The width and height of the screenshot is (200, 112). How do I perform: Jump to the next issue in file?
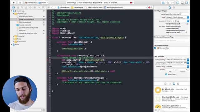point(152,7)
